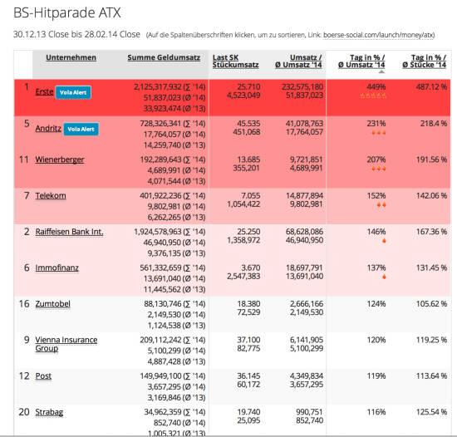457x437 pixels.
Task: Click the flame icons under Wienerberger 207%
Action: (379, 169)
